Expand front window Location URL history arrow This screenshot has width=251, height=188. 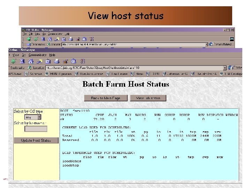225,68
